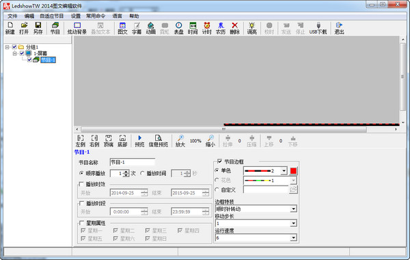Collapse the 分组1 tree node
This screenshot has width=410, height=260.
7,47
